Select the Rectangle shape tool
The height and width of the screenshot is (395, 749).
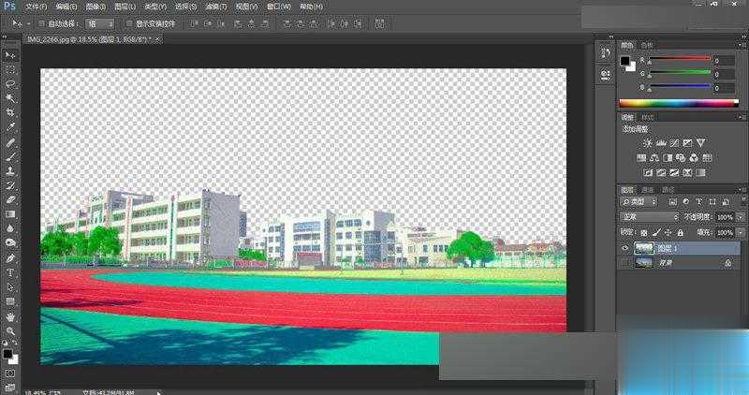(10, 301)
